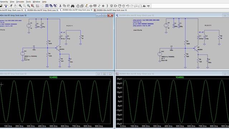Switch to the 2N3904 5mA schematic tab
The height and width of the screenshot is (129, 229).
point(76,10)
